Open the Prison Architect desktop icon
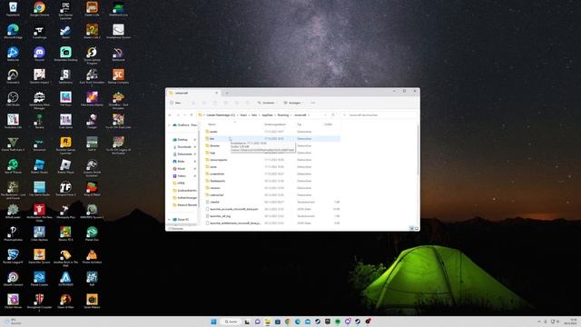 pyautogui.click(x=92, y=256)
